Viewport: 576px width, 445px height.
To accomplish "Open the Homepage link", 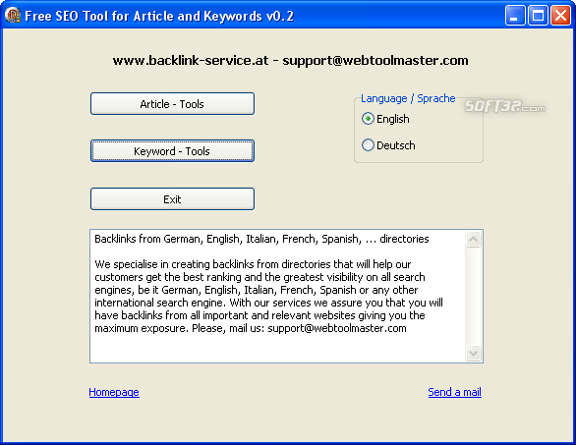I will coord(114,392).
